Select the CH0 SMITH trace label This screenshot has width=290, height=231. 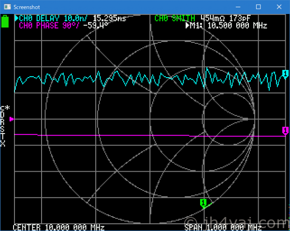tap(175, 18)
